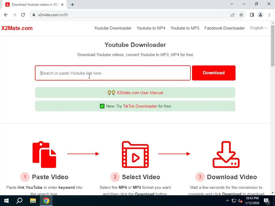This screenshot has width=275, height=206.
Task: Open Youtube Downloader nav link
Action: [x=113, y=28]
